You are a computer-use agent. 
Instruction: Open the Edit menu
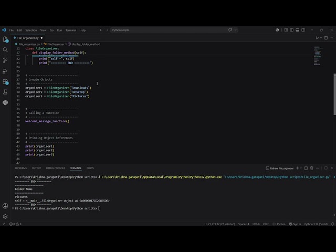pyautogui.click(x=19, y=30)
